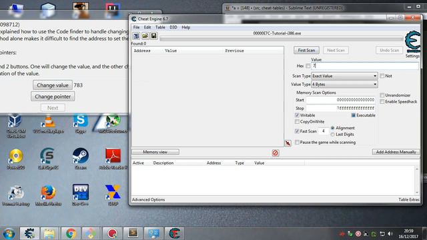Image resolution: width=427 pixels, height=240 pixels.
Task: Open Mozilla Firefox desktop shortcut
Action: tap(48, 195)
